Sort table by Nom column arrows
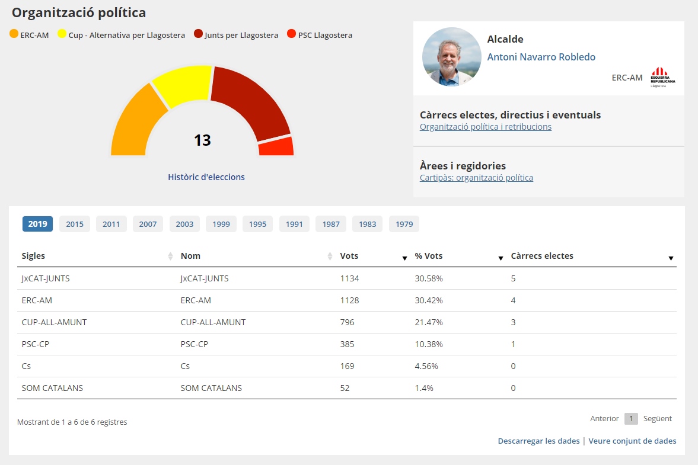 click(330, 256)
